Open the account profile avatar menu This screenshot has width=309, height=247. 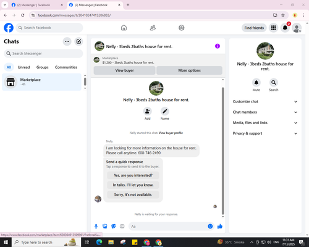point(297,28)
